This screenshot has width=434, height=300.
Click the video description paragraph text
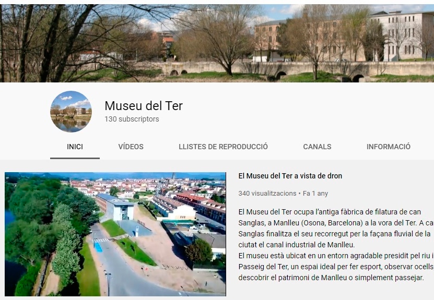click(336, 245)
